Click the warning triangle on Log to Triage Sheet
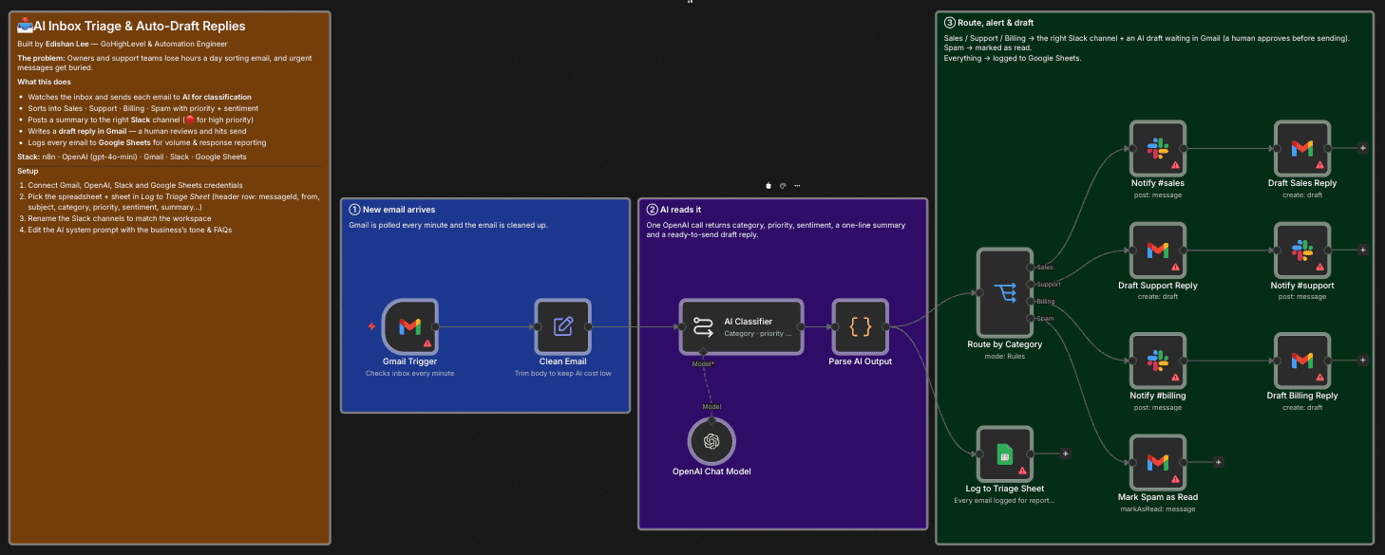The height and width of the screenshot is (555, 1385). [1022, 471]
